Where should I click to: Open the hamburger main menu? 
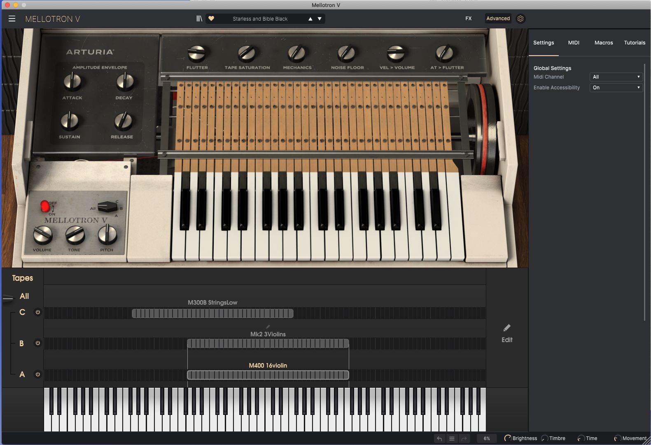pyautogui.click(x=12, y=19)
